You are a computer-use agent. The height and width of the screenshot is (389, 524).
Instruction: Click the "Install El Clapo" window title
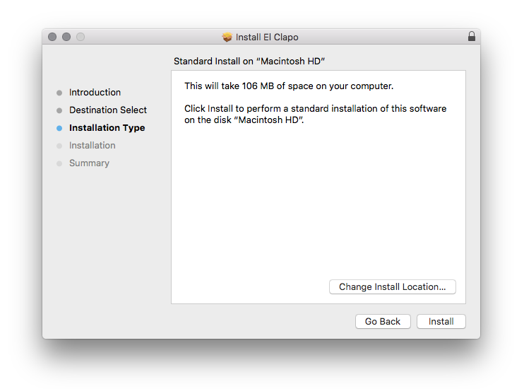tap(267, 37)
